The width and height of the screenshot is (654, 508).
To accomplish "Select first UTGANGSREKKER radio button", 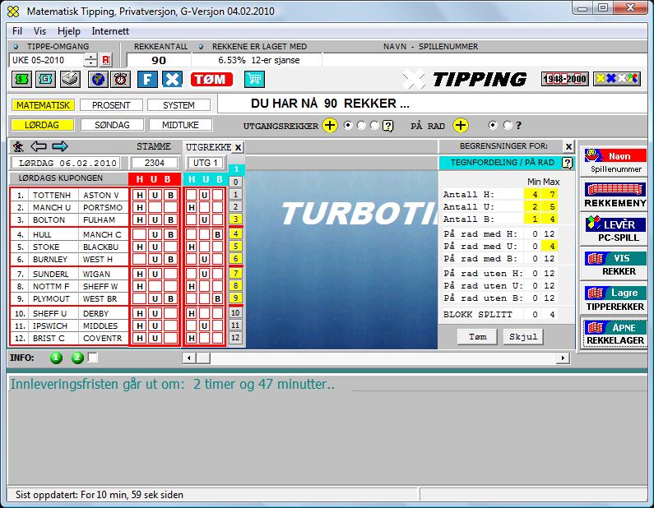I will pyautogui.click(x=348, y=126).
